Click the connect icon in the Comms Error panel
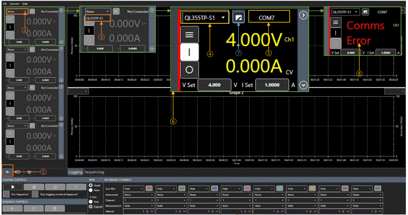This screenshot has width=408, height=215. (x=365, y=12)
